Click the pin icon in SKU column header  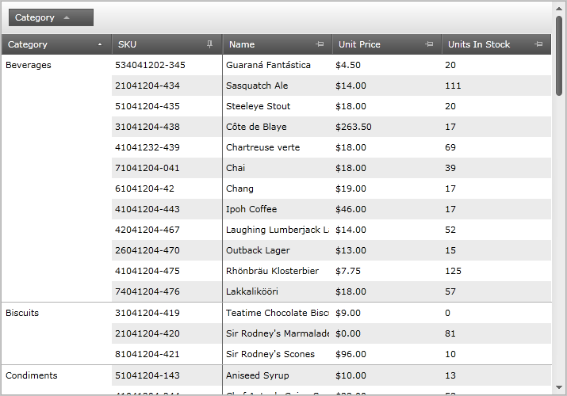(209, 44)
